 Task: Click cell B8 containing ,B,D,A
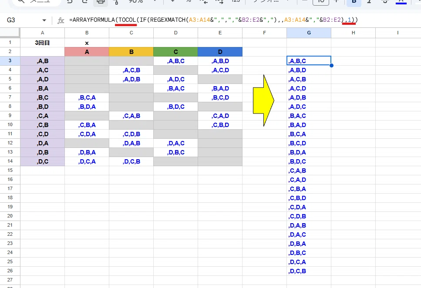tap(87, 107)
